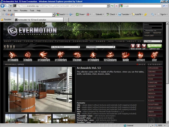
Task: Toggle the Remember me checkbox
Action: 144,31
